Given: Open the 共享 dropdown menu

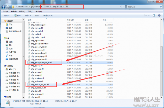Looking at the screenshot, I should point(28,15).
